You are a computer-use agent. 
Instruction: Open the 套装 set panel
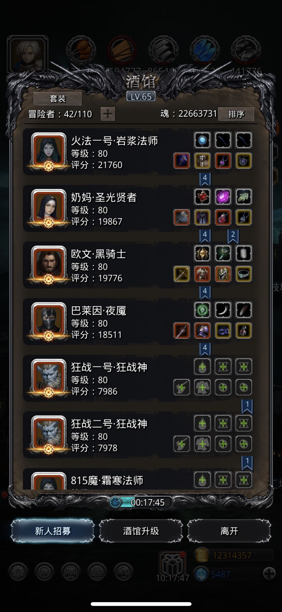pyautogui.click(x=58, y=99)
